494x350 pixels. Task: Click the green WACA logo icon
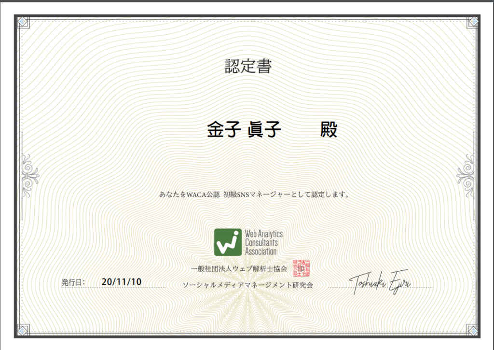(x=228, y=242)
